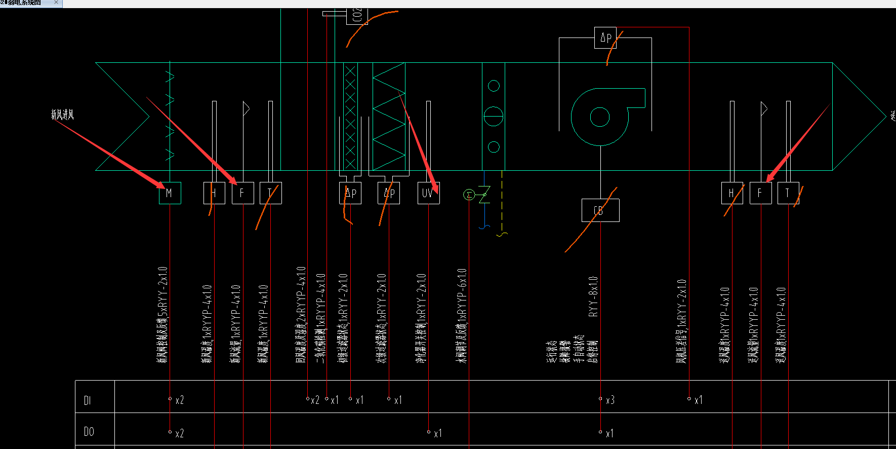Viewport: 896px width, 449px height.
Task: Click the 次级过滤器状态 cable label
Action: coord(381,319)
